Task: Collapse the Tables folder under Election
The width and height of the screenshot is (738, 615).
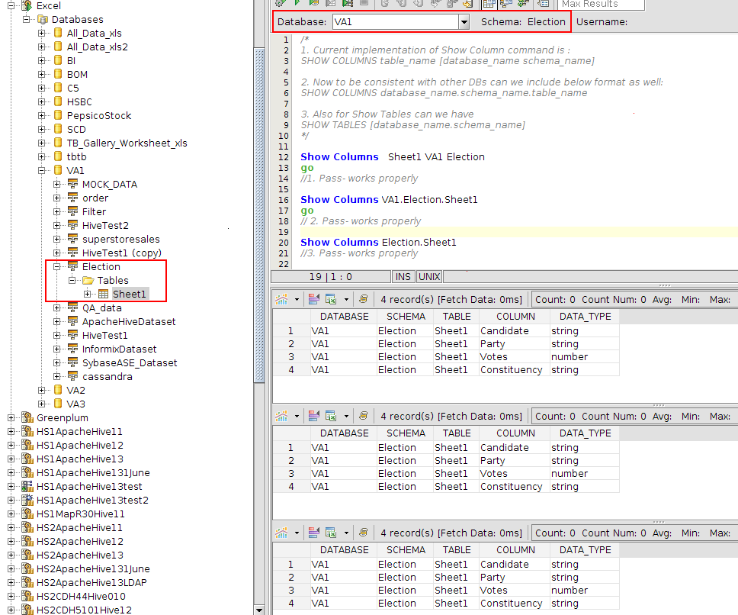Action: [72, 280]
